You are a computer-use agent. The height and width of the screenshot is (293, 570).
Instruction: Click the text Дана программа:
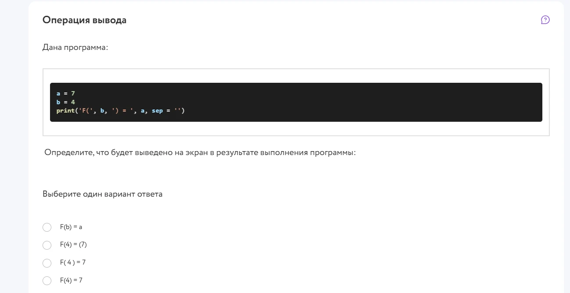tap(75, 47)
